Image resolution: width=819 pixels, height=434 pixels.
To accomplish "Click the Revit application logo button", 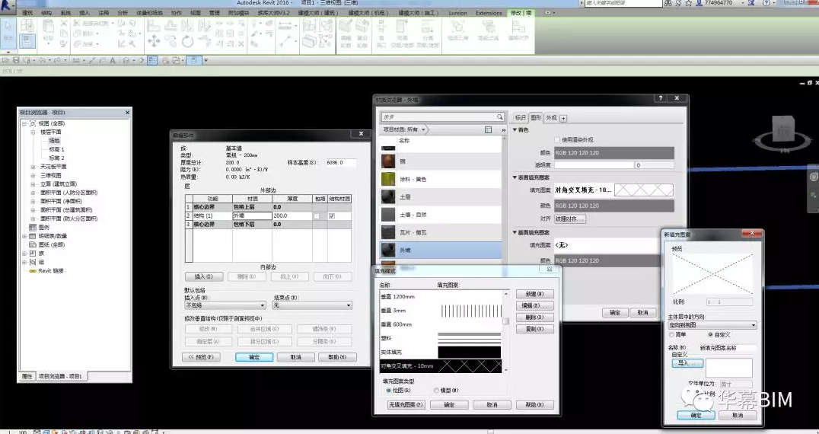I will tap(8, 5).
